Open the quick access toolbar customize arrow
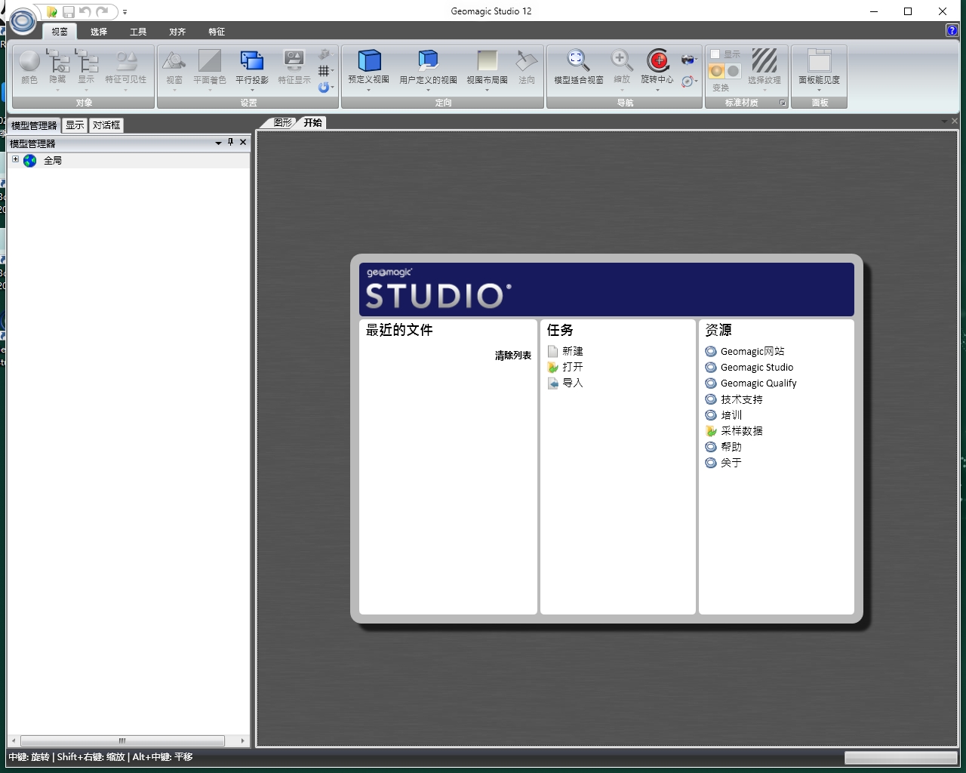 coord(125,12)
